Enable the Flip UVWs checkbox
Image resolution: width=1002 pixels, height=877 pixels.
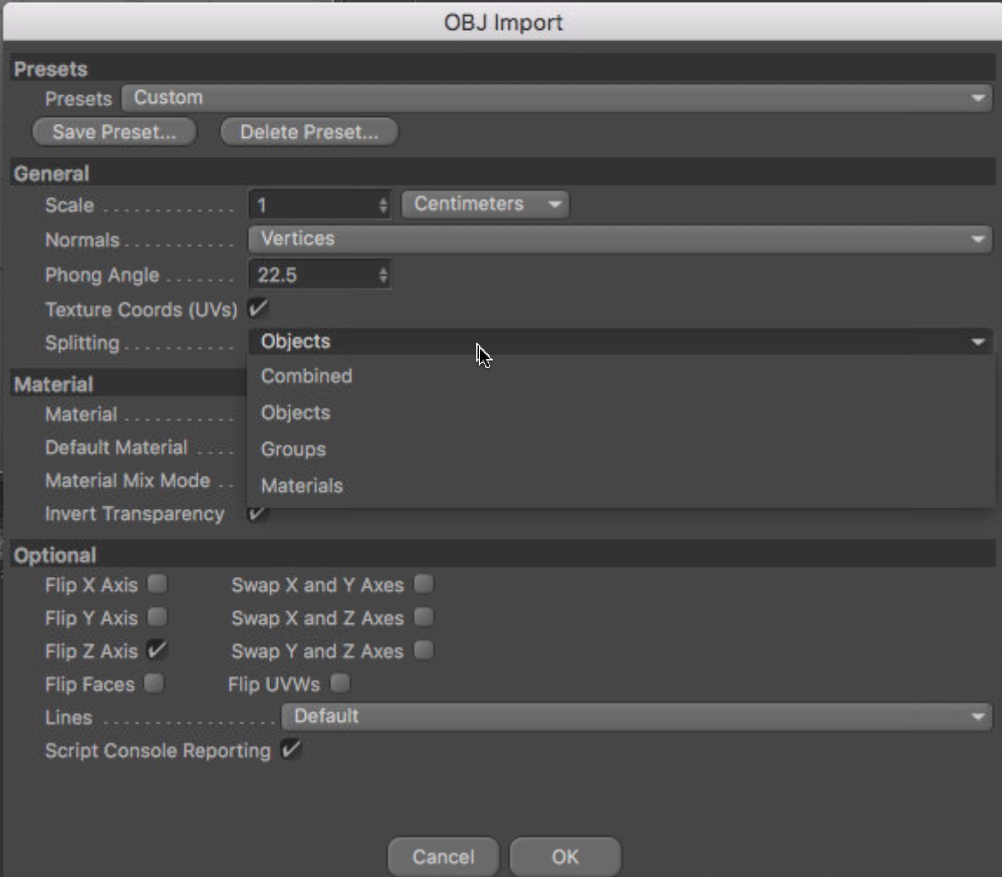click(340, 683)
